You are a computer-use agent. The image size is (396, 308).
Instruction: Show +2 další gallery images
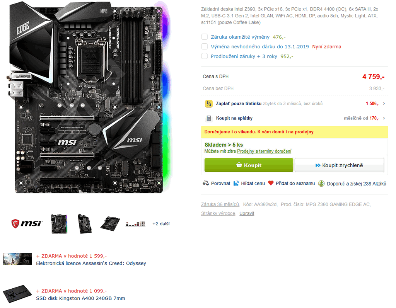[161, 224]
